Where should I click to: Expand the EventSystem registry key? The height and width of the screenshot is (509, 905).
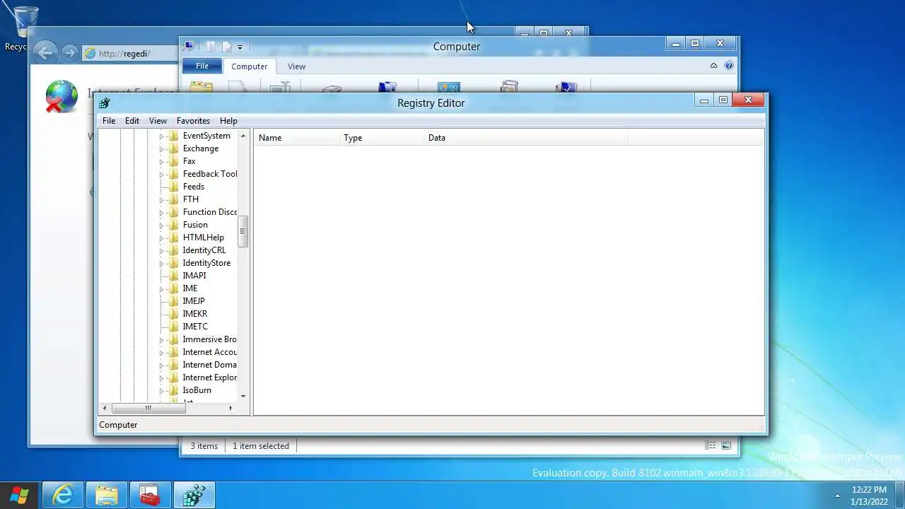coord(161,136)
